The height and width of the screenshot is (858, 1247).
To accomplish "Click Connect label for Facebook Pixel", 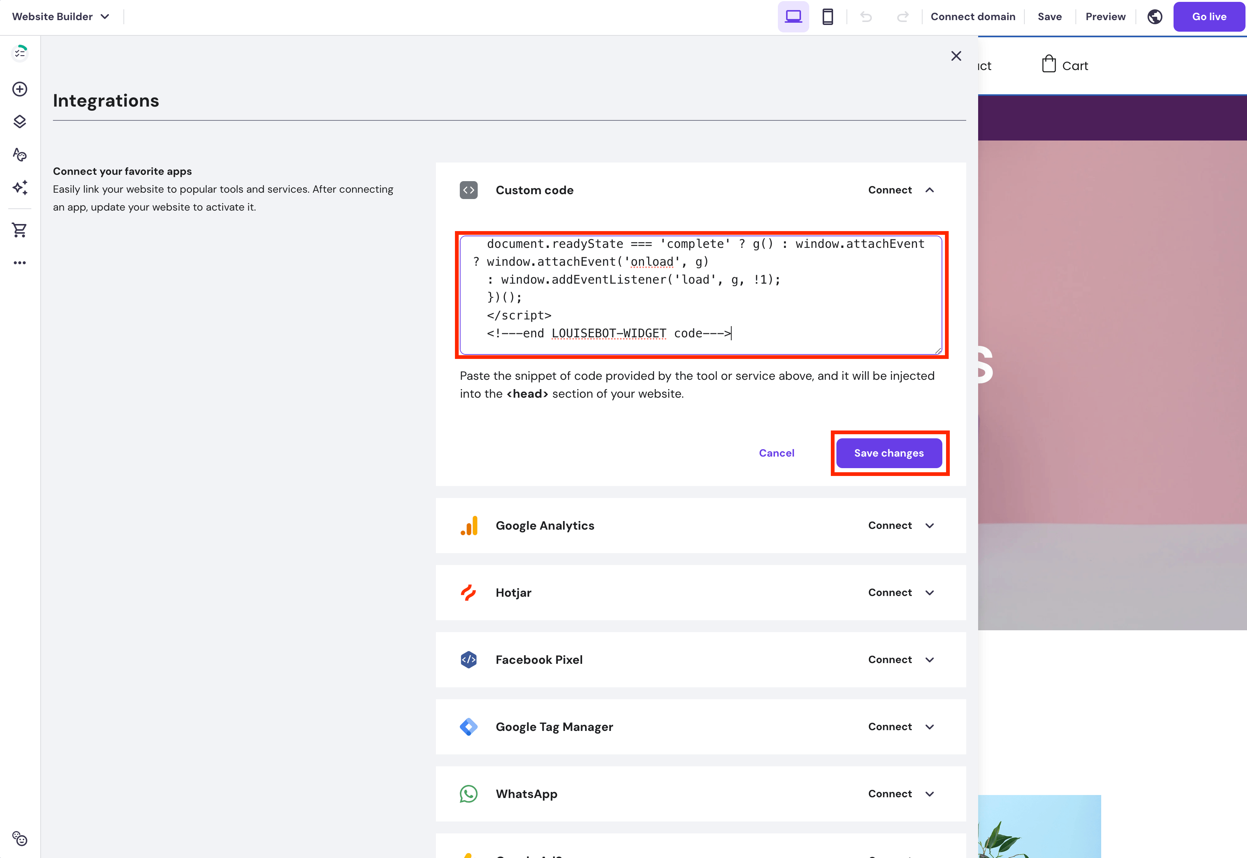I will (890, 660).
